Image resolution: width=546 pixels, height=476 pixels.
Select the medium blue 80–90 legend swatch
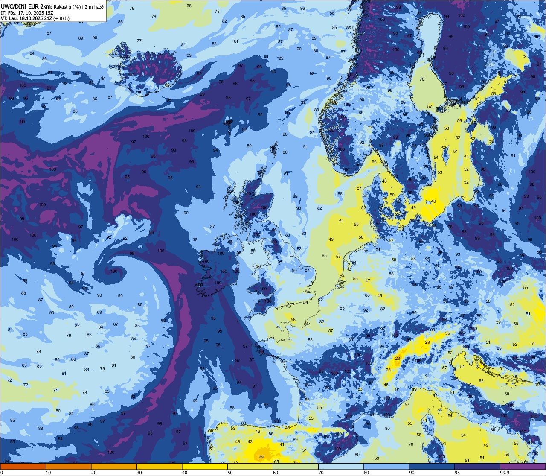point(386,466)
